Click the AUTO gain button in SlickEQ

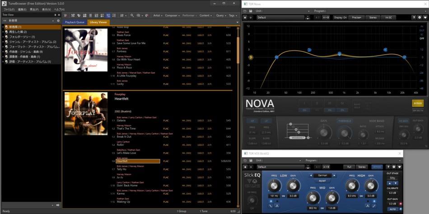pos(392,209)
